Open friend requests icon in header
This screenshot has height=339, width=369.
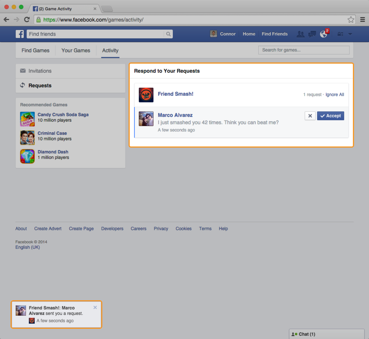pyautogui.click(x=300, y=34)
